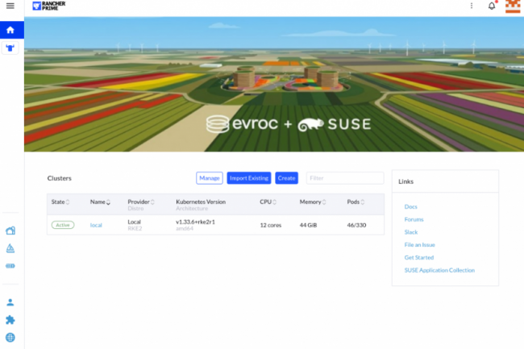Image resolution: width=524 pixels, height=349 pixels.
Task: Open the Docs link
Action: [410, 207]
